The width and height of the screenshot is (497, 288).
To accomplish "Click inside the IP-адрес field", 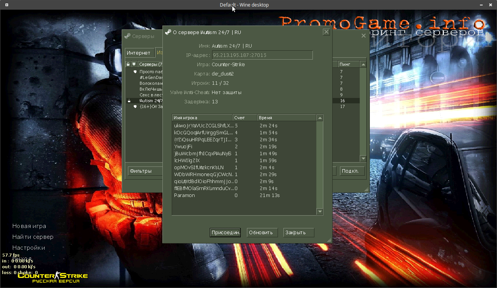I will pos(262,55).
